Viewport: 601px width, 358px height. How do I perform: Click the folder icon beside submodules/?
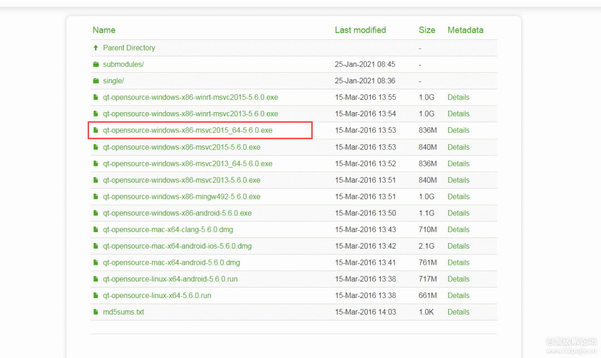pos(96,64)
